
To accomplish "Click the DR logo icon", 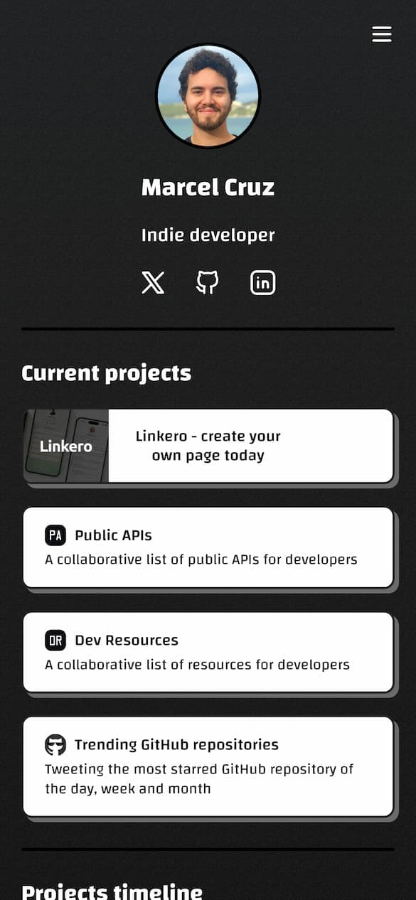I will pos(55,640).
